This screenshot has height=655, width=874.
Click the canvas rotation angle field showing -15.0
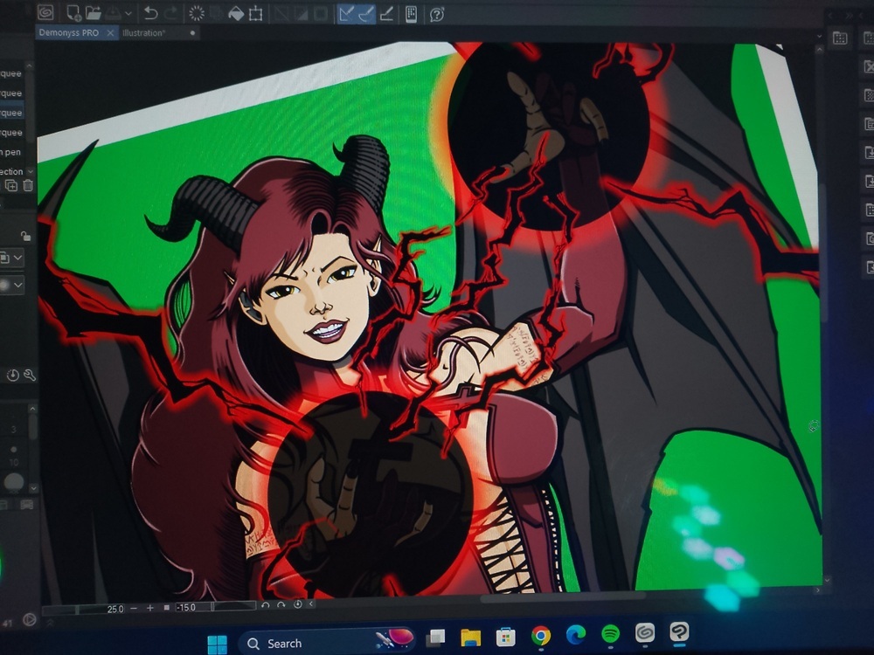pos(191,608)
